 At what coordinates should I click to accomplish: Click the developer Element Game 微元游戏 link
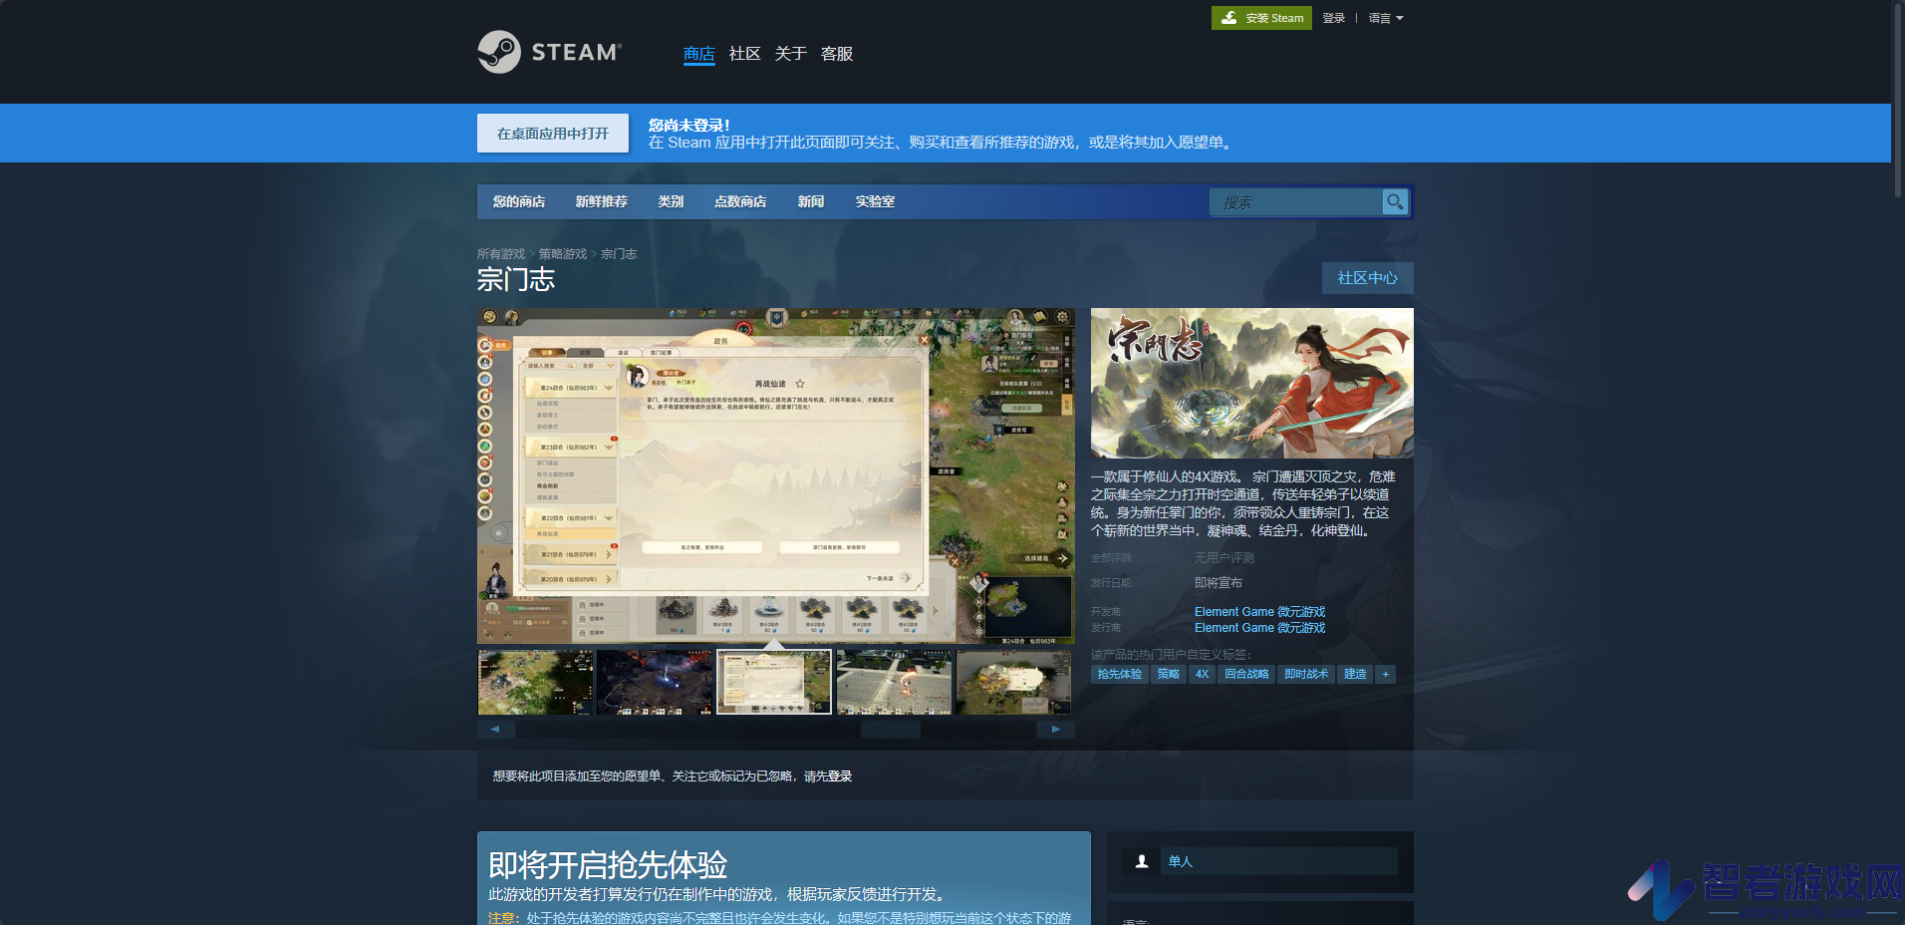[x=1259, y=612]
